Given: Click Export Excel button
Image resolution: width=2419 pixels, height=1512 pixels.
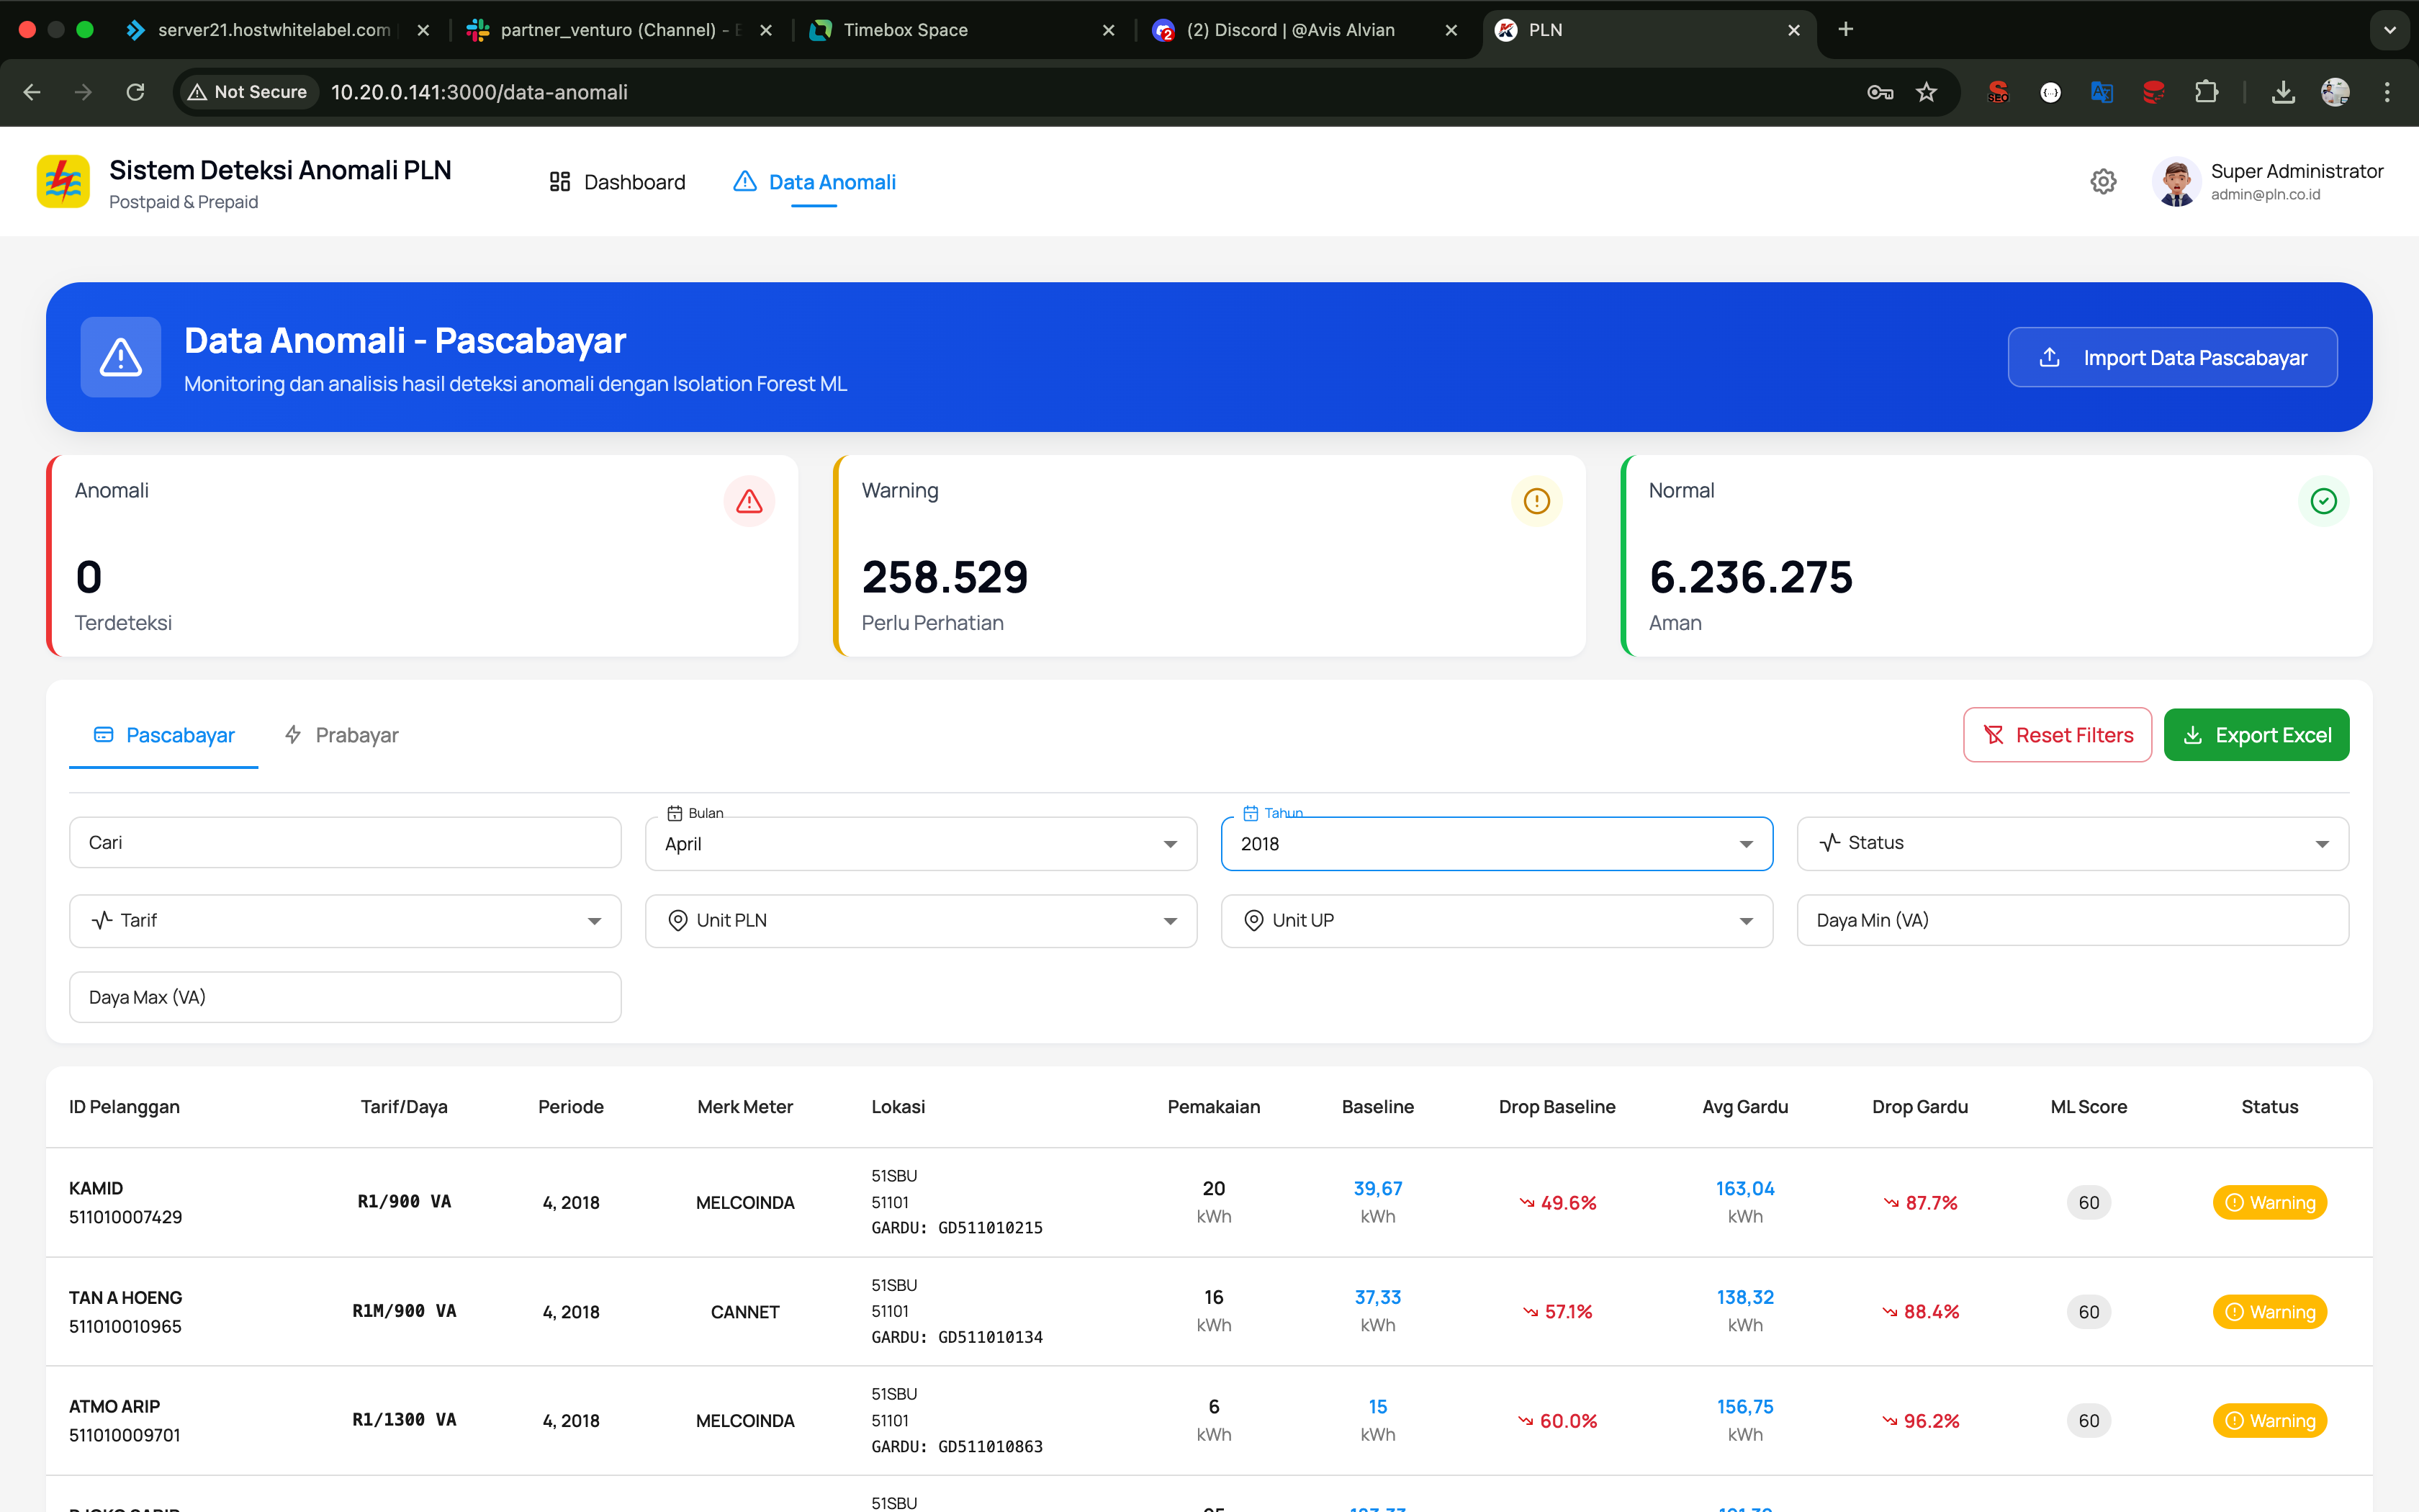Looking at the screenshot, I should click(2256, 735).
